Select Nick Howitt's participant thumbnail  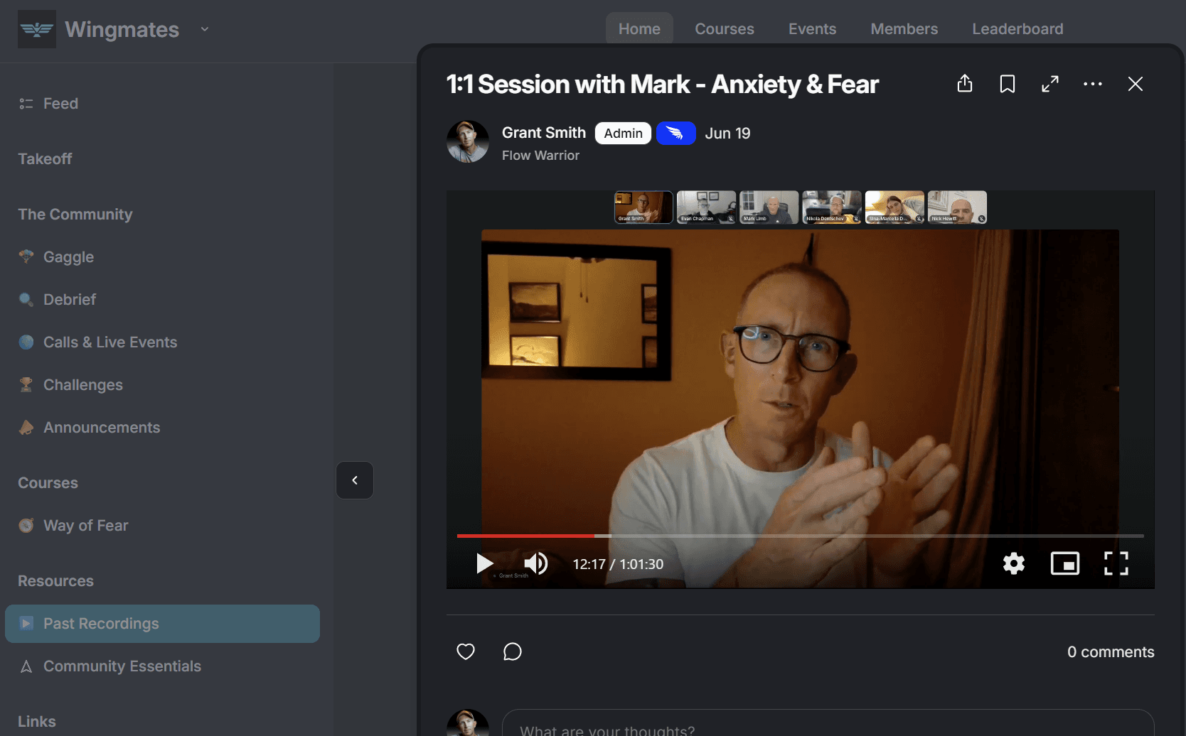click(957, 207)
